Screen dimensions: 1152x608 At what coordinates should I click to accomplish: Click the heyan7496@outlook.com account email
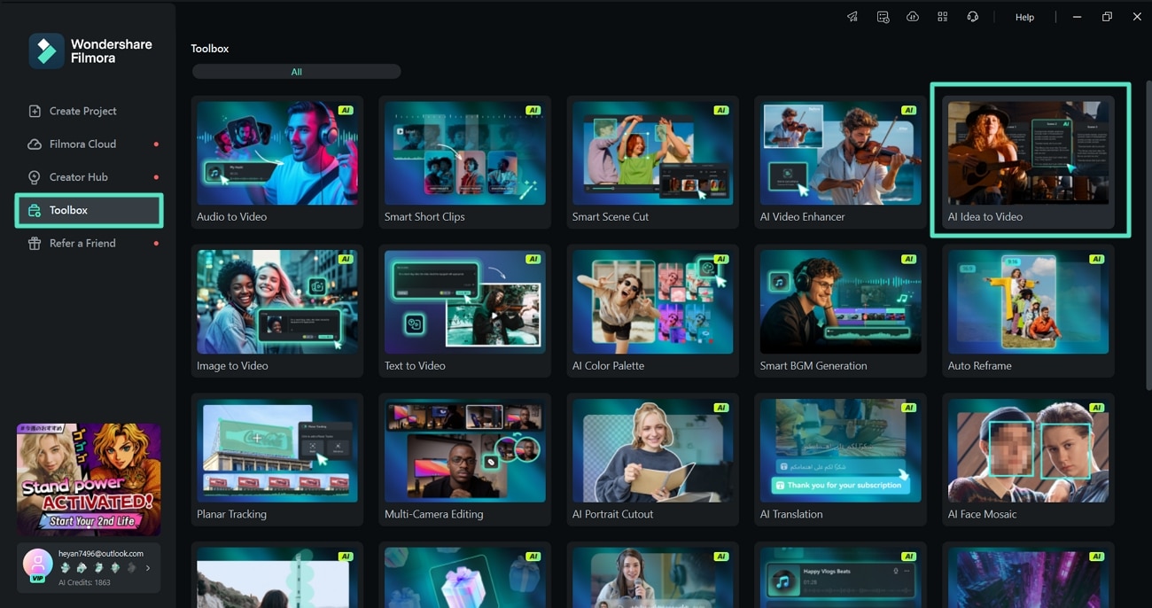100,554
